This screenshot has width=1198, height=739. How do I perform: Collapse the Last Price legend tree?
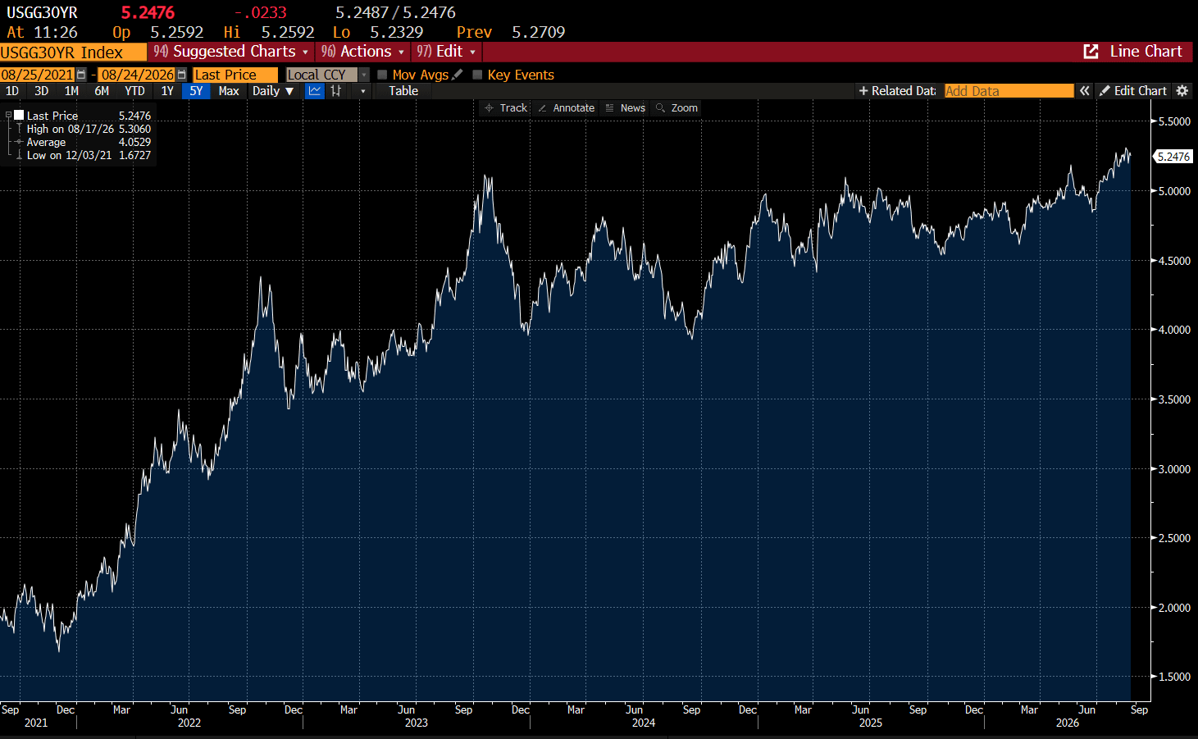tap(8, 116)
